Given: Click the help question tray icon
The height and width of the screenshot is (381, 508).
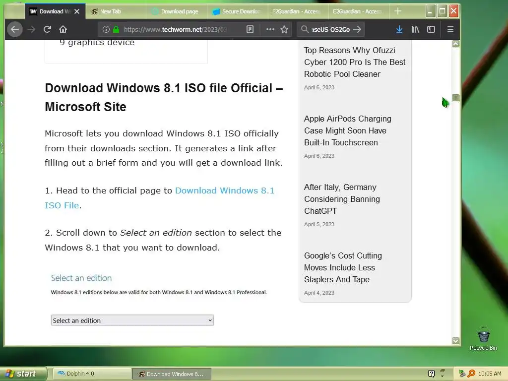Looking at the screenshot, I should [x=431, y=374].
